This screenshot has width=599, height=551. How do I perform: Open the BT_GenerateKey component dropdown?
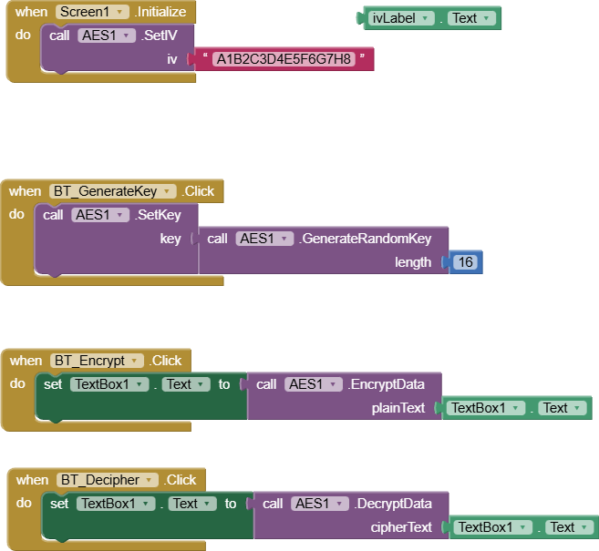[x=166, y=191]
